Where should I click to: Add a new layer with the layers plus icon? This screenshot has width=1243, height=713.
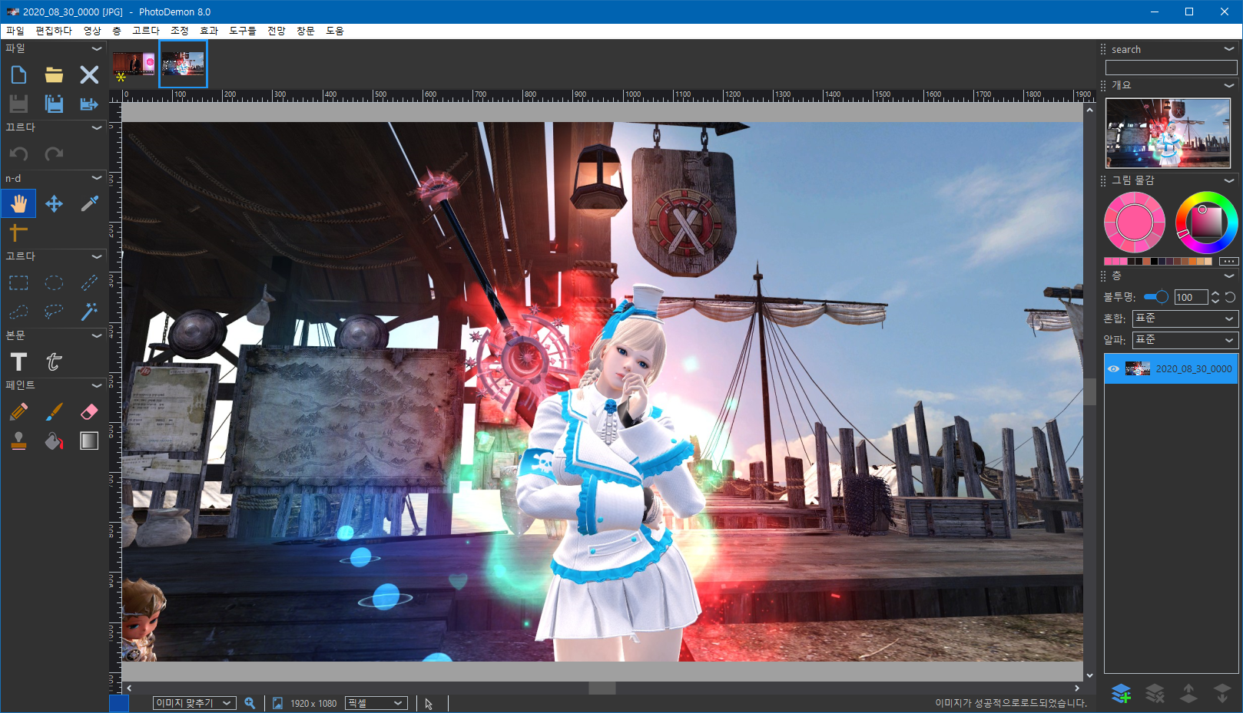pyautogui.click(x=1121, y=693)
